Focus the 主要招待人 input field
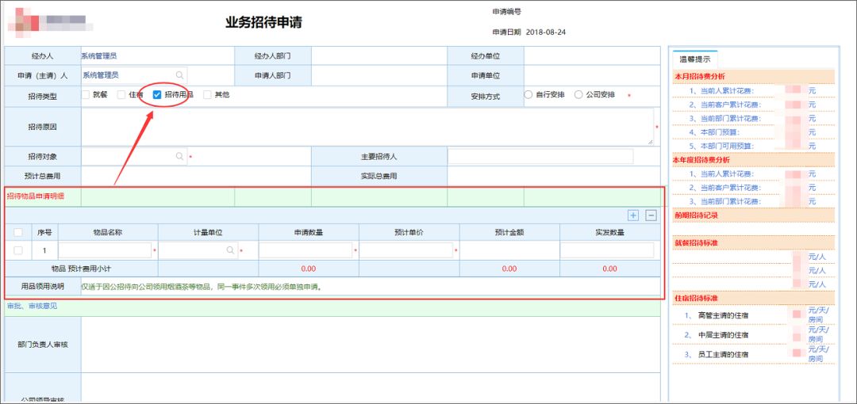The width and height of the screenshot is (857, 404). click(540, 157)
